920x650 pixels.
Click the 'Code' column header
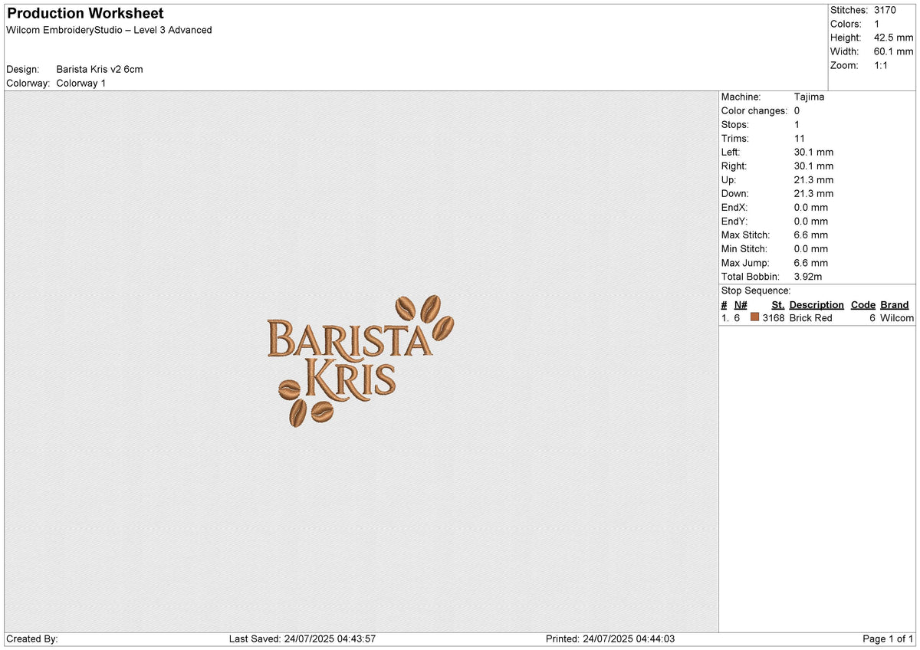click(863, 304)
